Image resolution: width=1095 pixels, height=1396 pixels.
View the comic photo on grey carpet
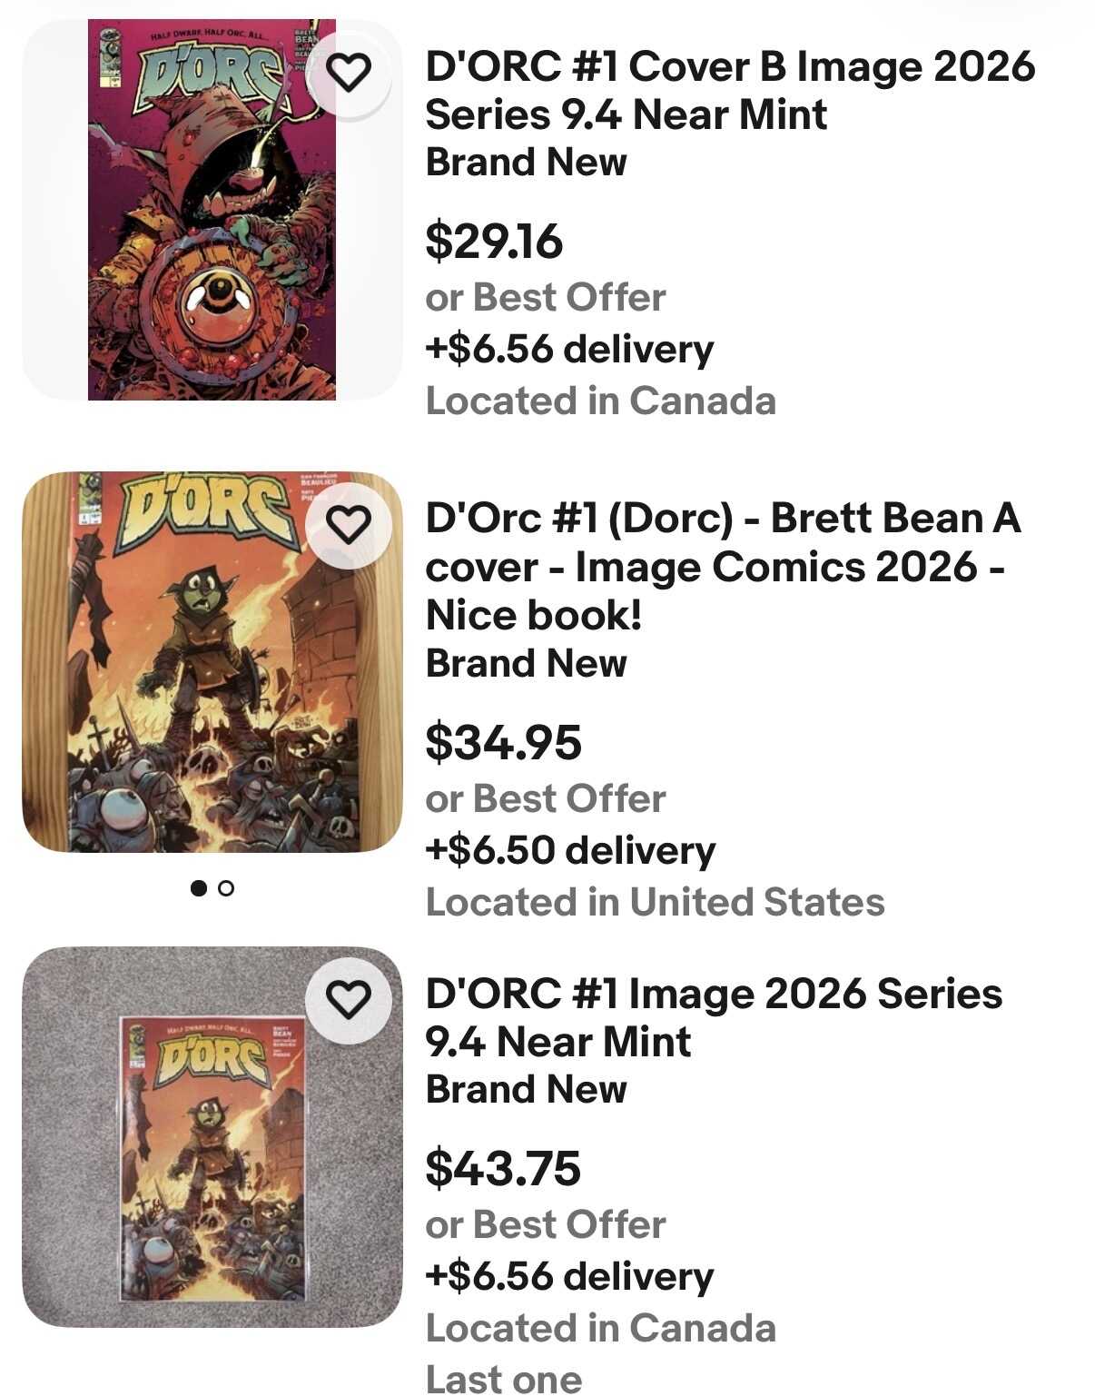pyautogui.click(x=212, y=1136)
